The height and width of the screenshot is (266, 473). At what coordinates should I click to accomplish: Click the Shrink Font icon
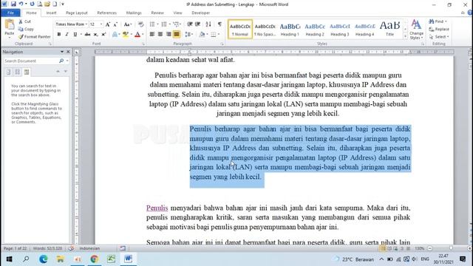(x=115, y=24)
